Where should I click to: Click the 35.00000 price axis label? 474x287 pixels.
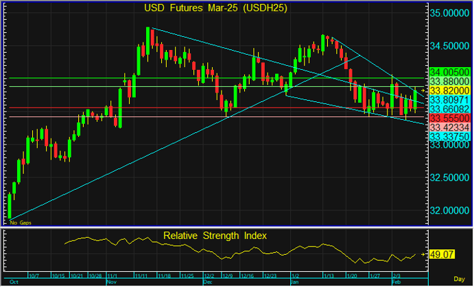tap(449, 13)
